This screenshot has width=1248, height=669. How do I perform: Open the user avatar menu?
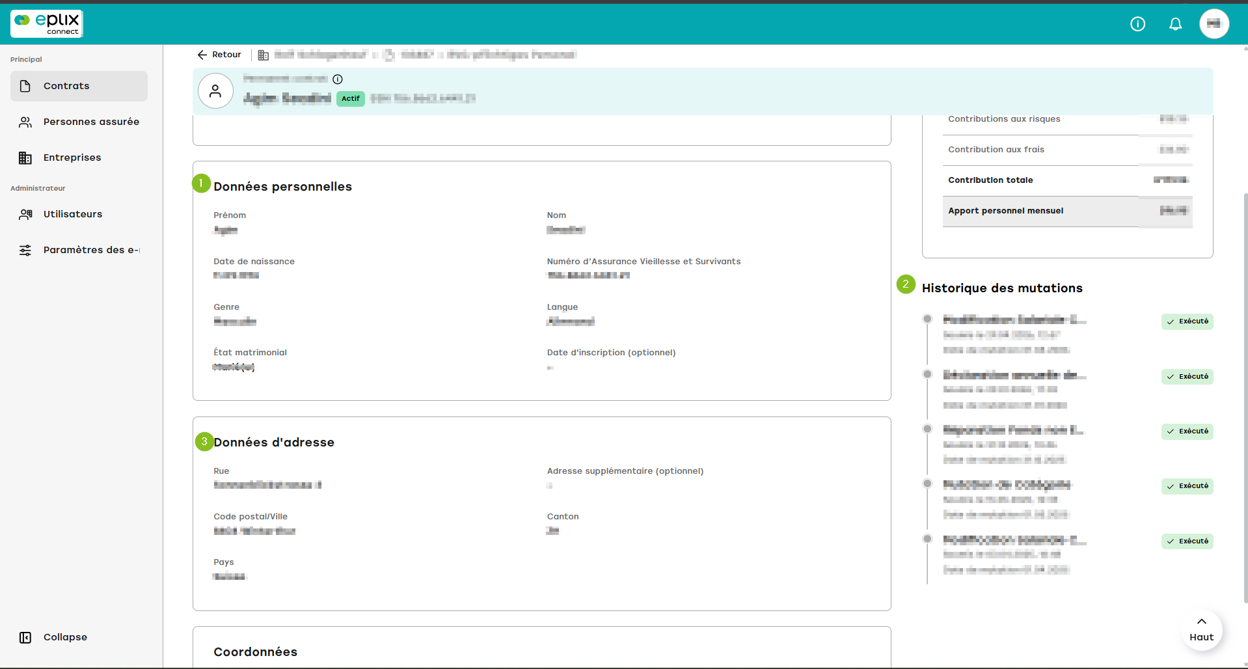[1214, 24]
